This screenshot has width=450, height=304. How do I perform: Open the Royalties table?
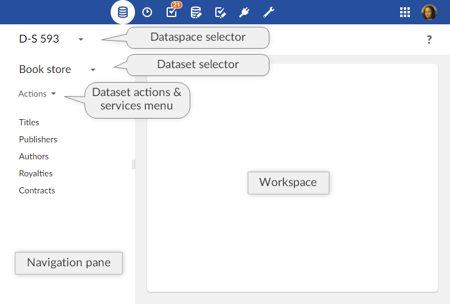coord(36,173)
